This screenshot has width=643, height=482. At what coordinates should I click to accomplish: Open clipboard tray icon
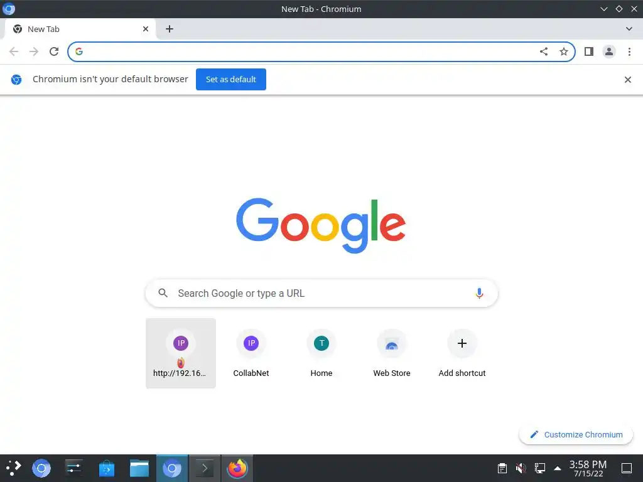point(502,468)
